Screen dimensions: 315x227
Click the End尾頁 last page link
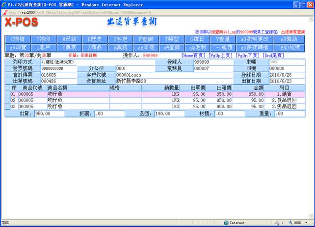tap(273, 56)
